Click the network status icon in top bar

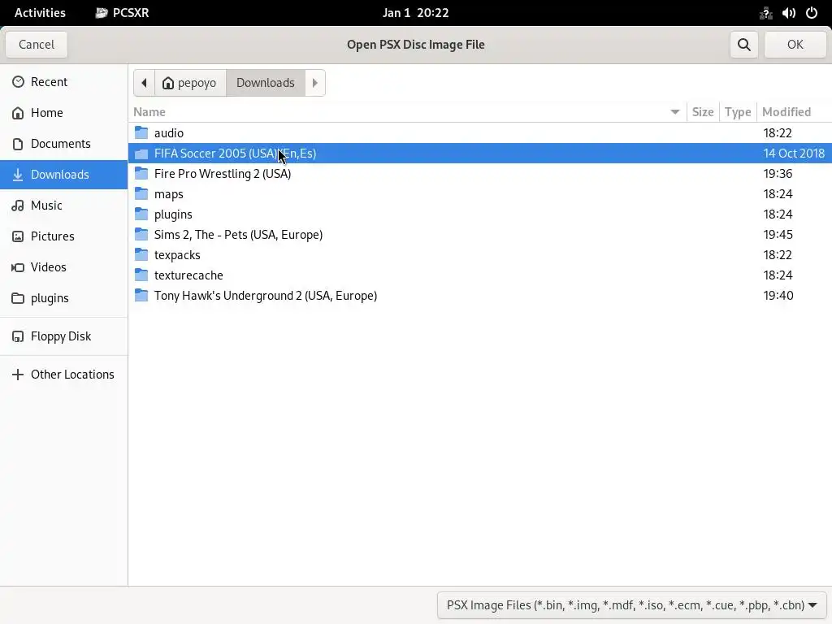click(765, 13)
